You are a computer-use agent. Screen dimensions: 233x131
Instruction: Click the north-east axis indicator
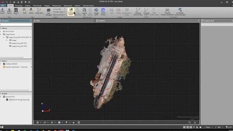click(x=45, y=108)
